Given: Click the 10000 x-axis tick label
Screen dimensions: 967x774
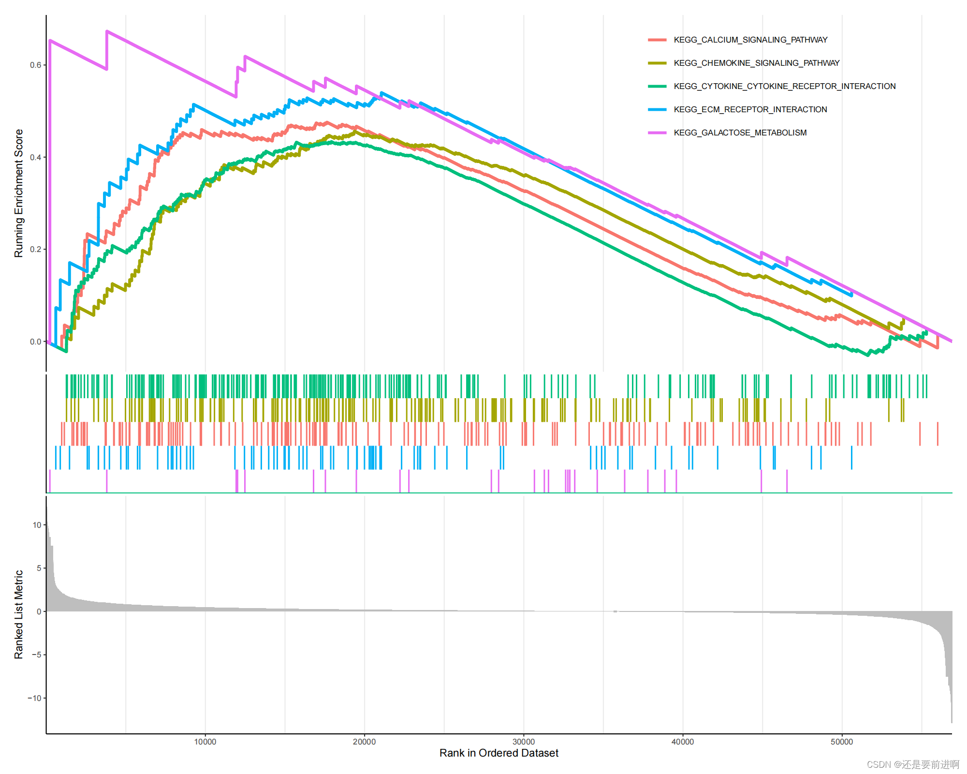Looking at the screenshot, I should (x=205, y=742).
